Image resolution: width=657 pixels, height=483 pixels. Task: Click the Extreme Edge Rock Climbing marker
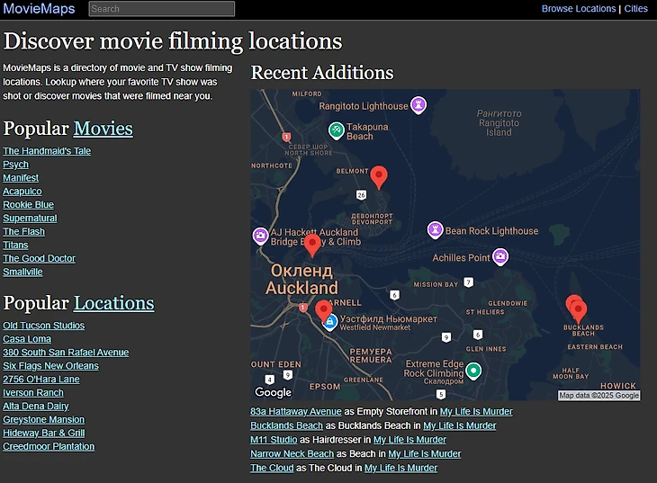tap(473, 370)
